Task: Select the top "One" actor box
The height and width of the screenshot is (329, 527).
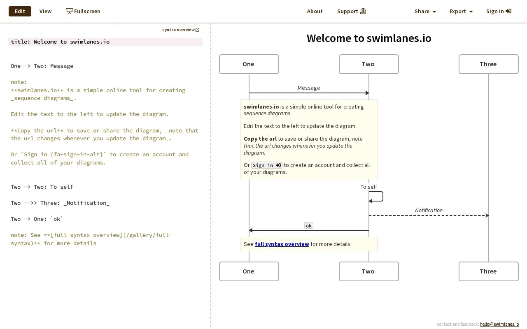Action: (249, 64)
